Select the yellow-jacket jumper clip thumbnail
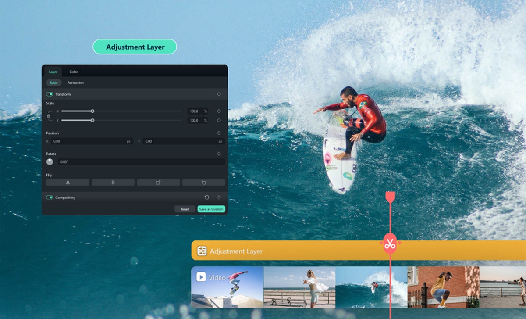 443,287
